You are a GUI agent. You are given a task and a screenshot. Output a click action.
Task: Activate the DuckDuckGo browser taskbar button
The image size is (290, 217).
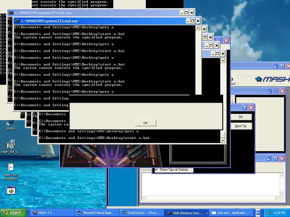142,213
